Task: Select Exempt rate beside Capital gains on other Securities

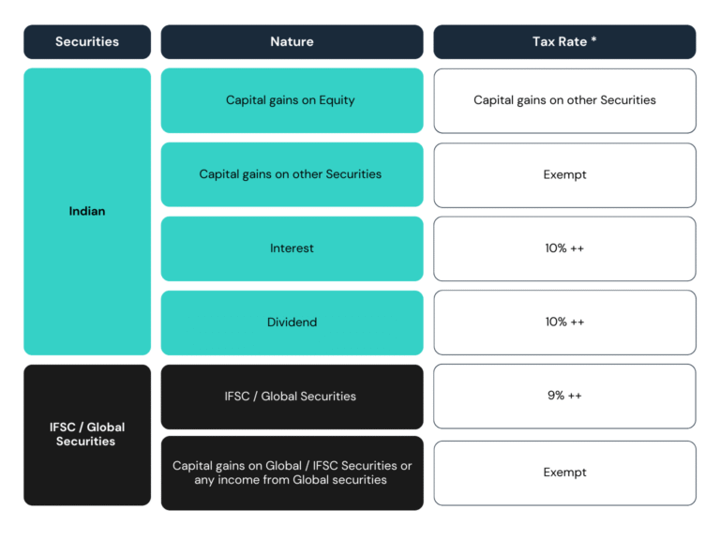Action: pos(564,174)
